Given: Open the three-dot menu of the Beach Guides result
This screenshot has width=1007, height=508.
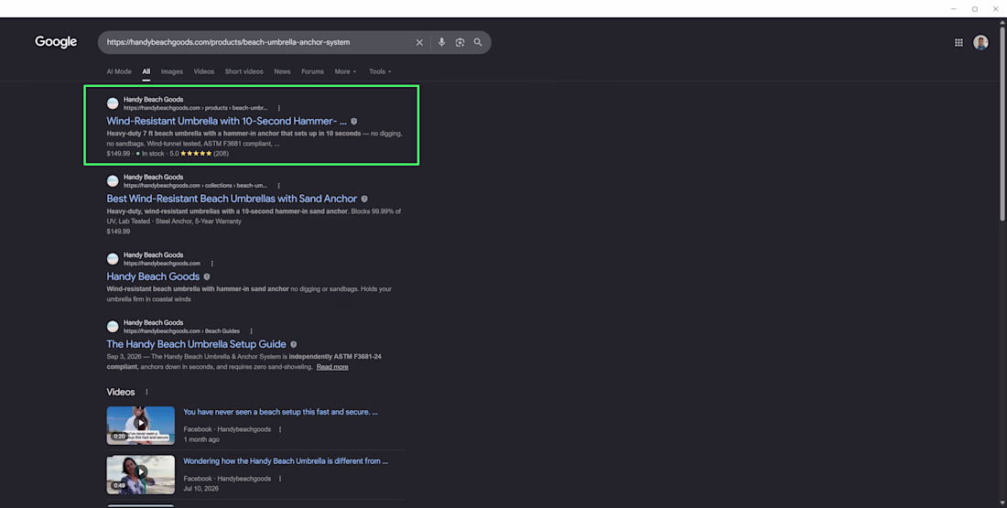Looking at the screenshot, I should (251, 330).
